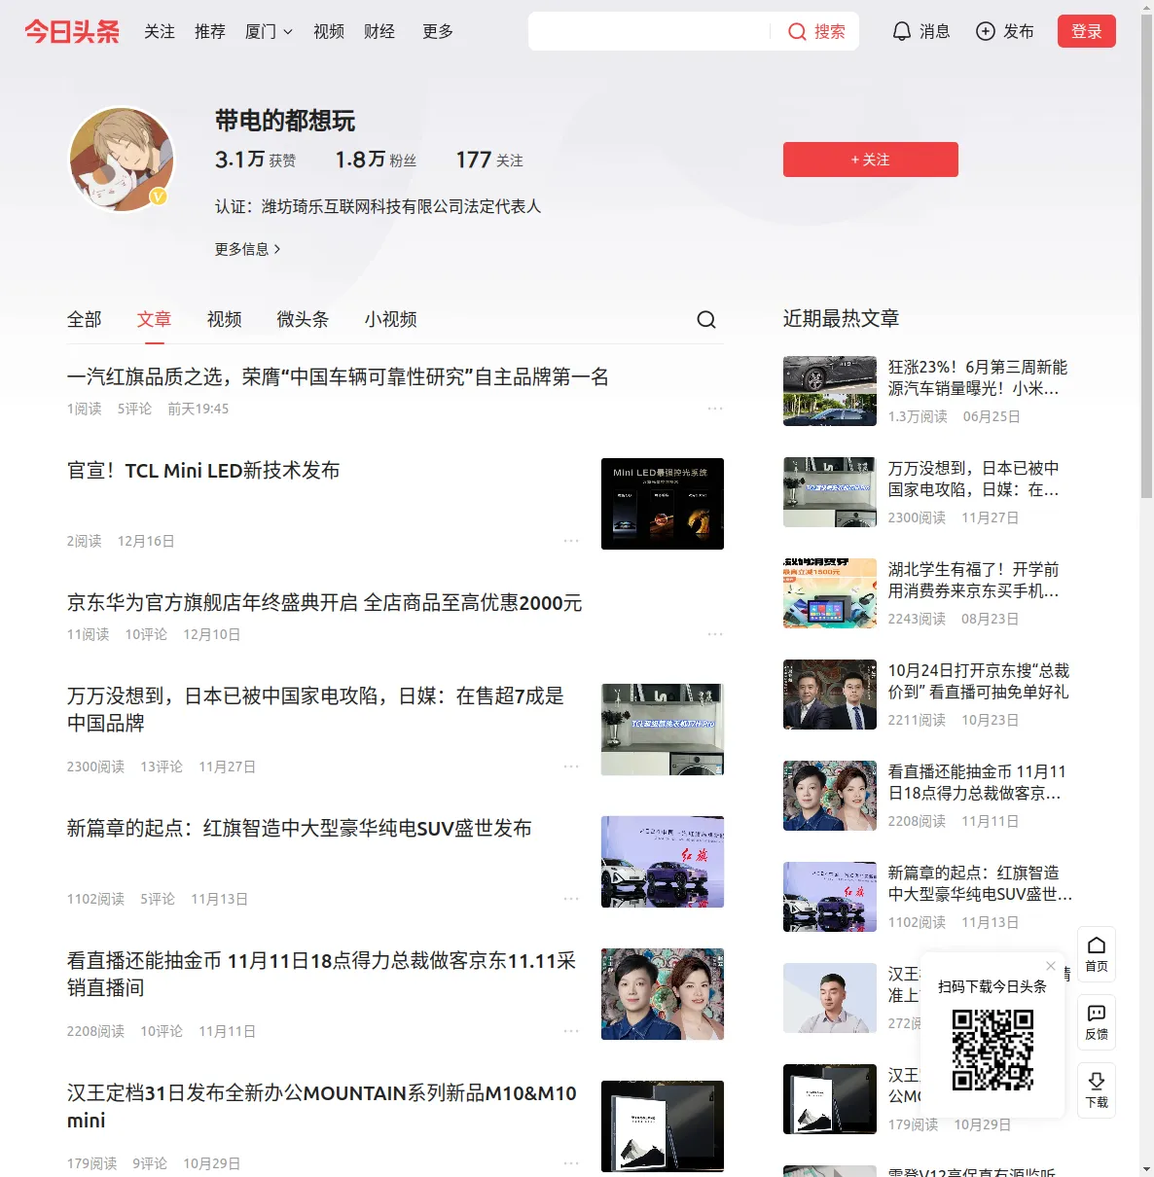Open more options for 一汽红旗品质之选 article
The height and width of the screenshot is (1177, 1154).
(715, 409)
